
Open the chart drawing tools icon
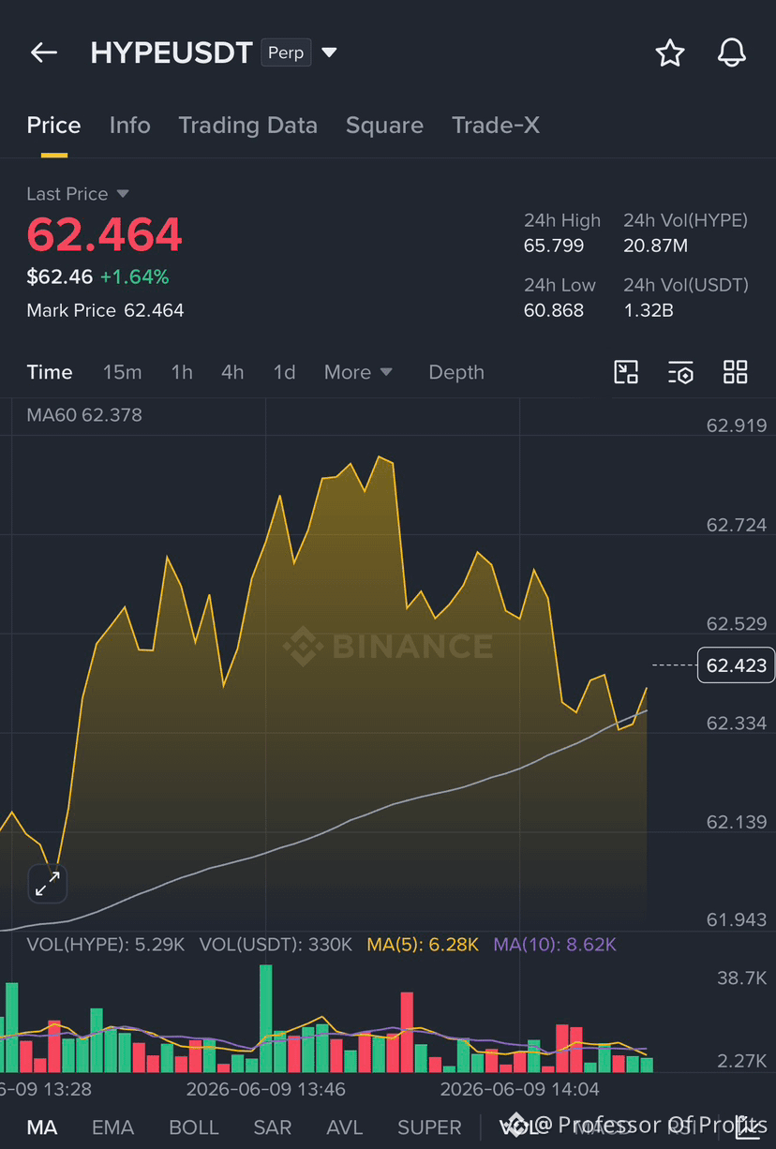click(x=626, y=372)
